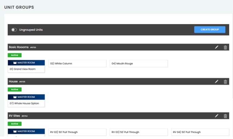
Task: Click crown icon on Whole House Option master card
Action: [x=15, y=97]
